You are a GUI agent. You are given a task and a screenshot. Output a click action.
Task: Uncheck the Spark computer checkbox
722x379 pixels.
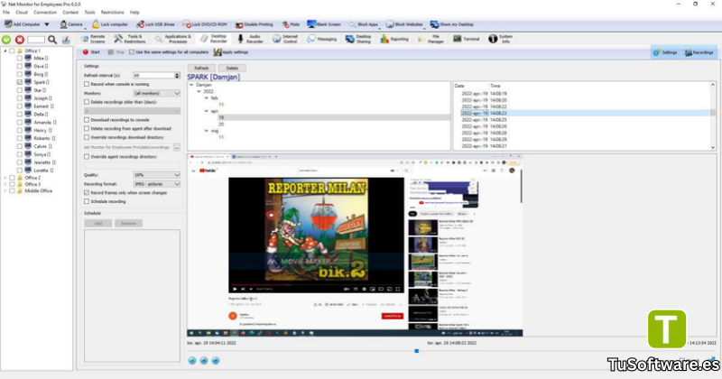click(19, 82)
